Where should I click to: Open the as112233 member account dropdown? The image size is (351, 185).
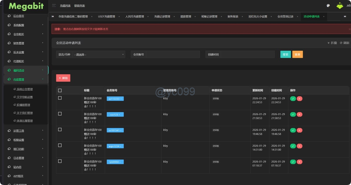115,99
